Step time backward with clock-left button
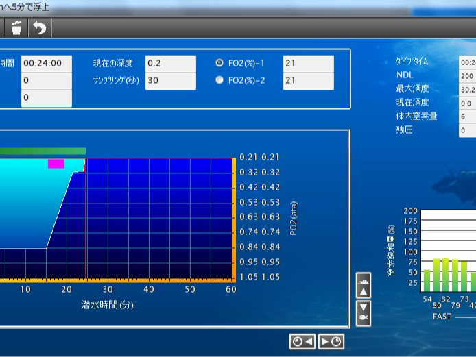Image resolution: width=476 pixels, height=357 pixels. click(x=302, y=341)
